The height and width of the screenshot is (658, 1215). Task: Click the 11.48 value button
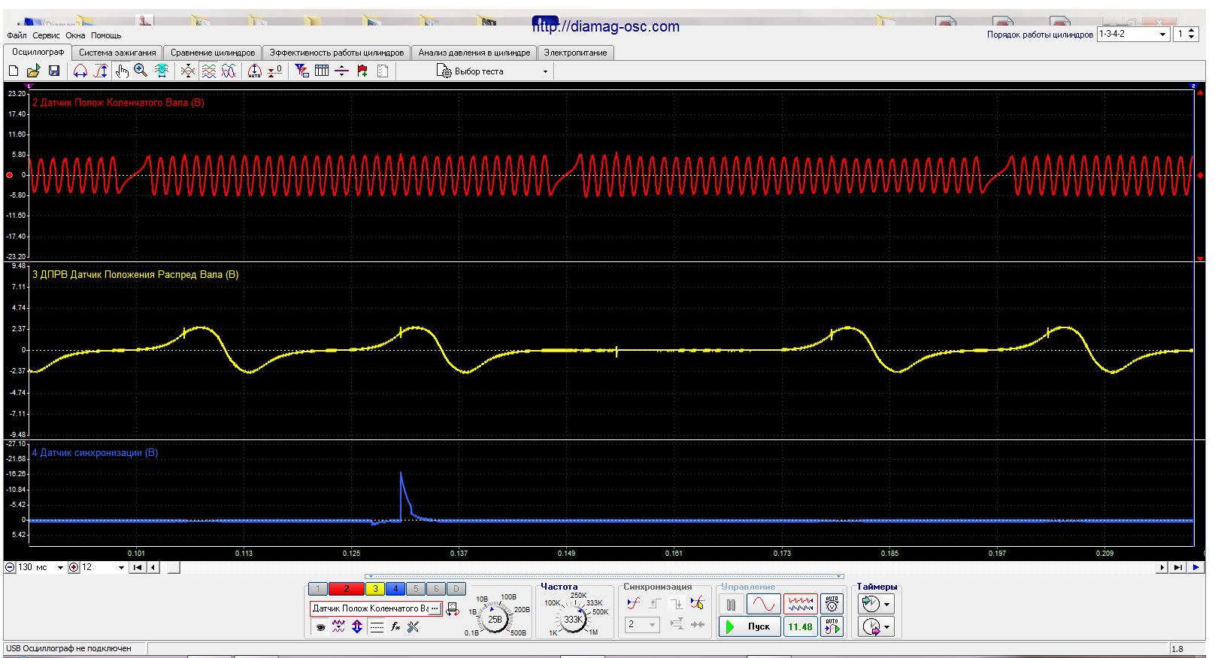800,626
